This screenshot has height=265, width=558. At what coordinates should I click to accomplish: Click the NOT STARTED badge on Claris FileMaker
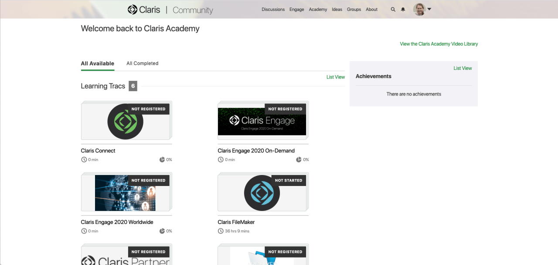pyautogui.click(x=289, y=180)
